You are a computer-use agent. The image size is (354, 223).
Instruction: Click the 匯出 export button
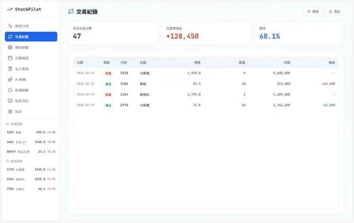click(x=335, y=12)
